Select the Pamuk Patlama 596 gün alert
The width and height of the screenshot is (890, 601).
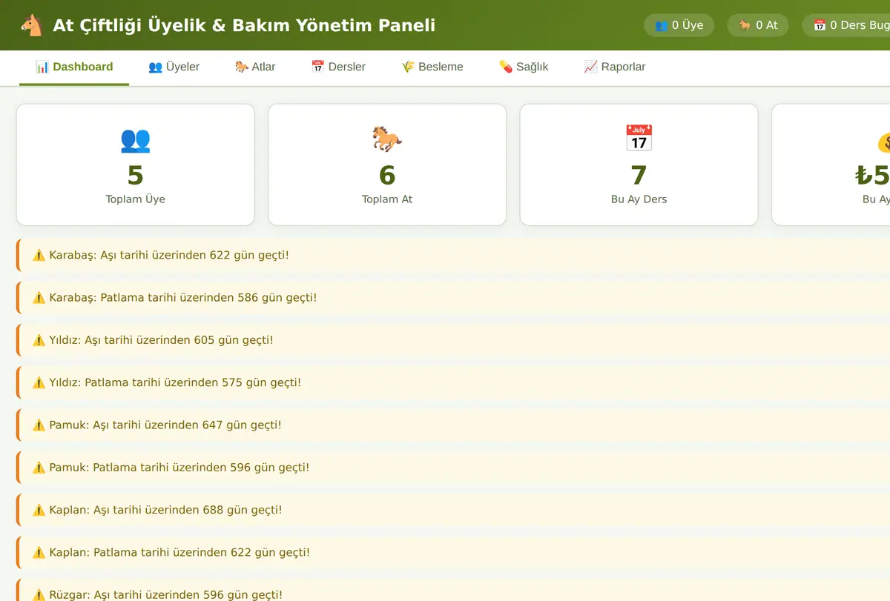tap(453, 468)
